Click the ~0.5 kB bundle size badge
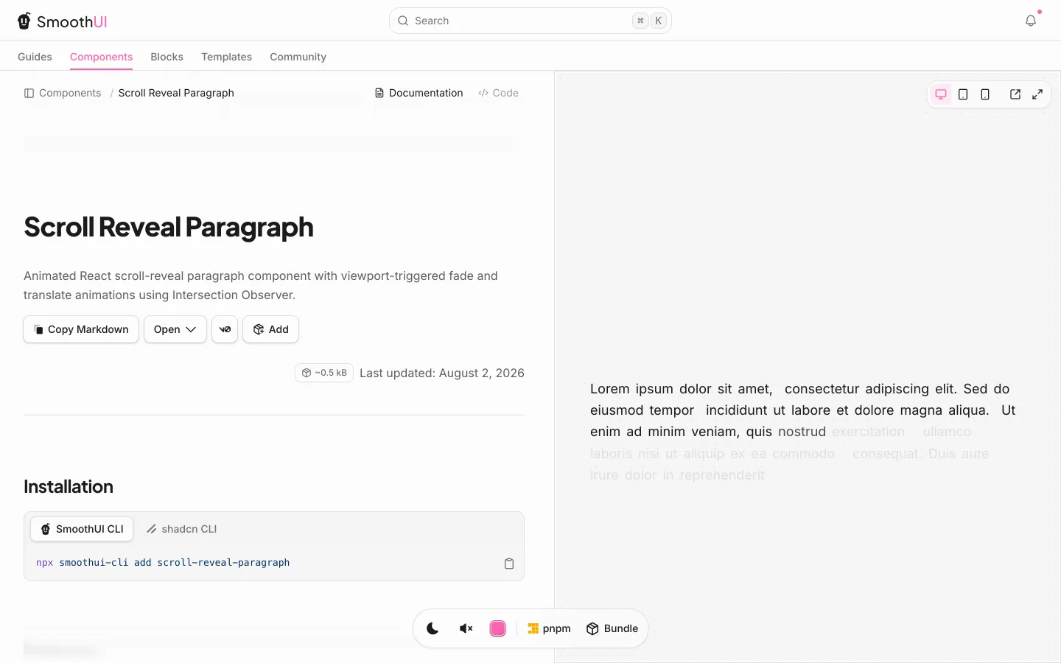This screenshot has height=663, width=1061. click(324, 373)
